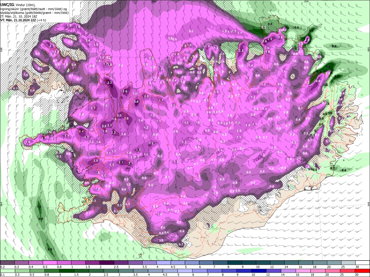Select the "VT: Mán. 21.10.2024 22Z" valid time

[18, 20]
